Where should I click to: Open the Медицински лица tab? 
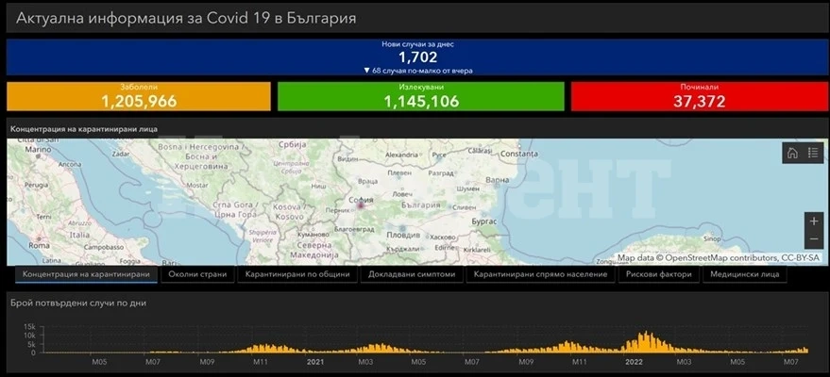(x=745, y=274)
